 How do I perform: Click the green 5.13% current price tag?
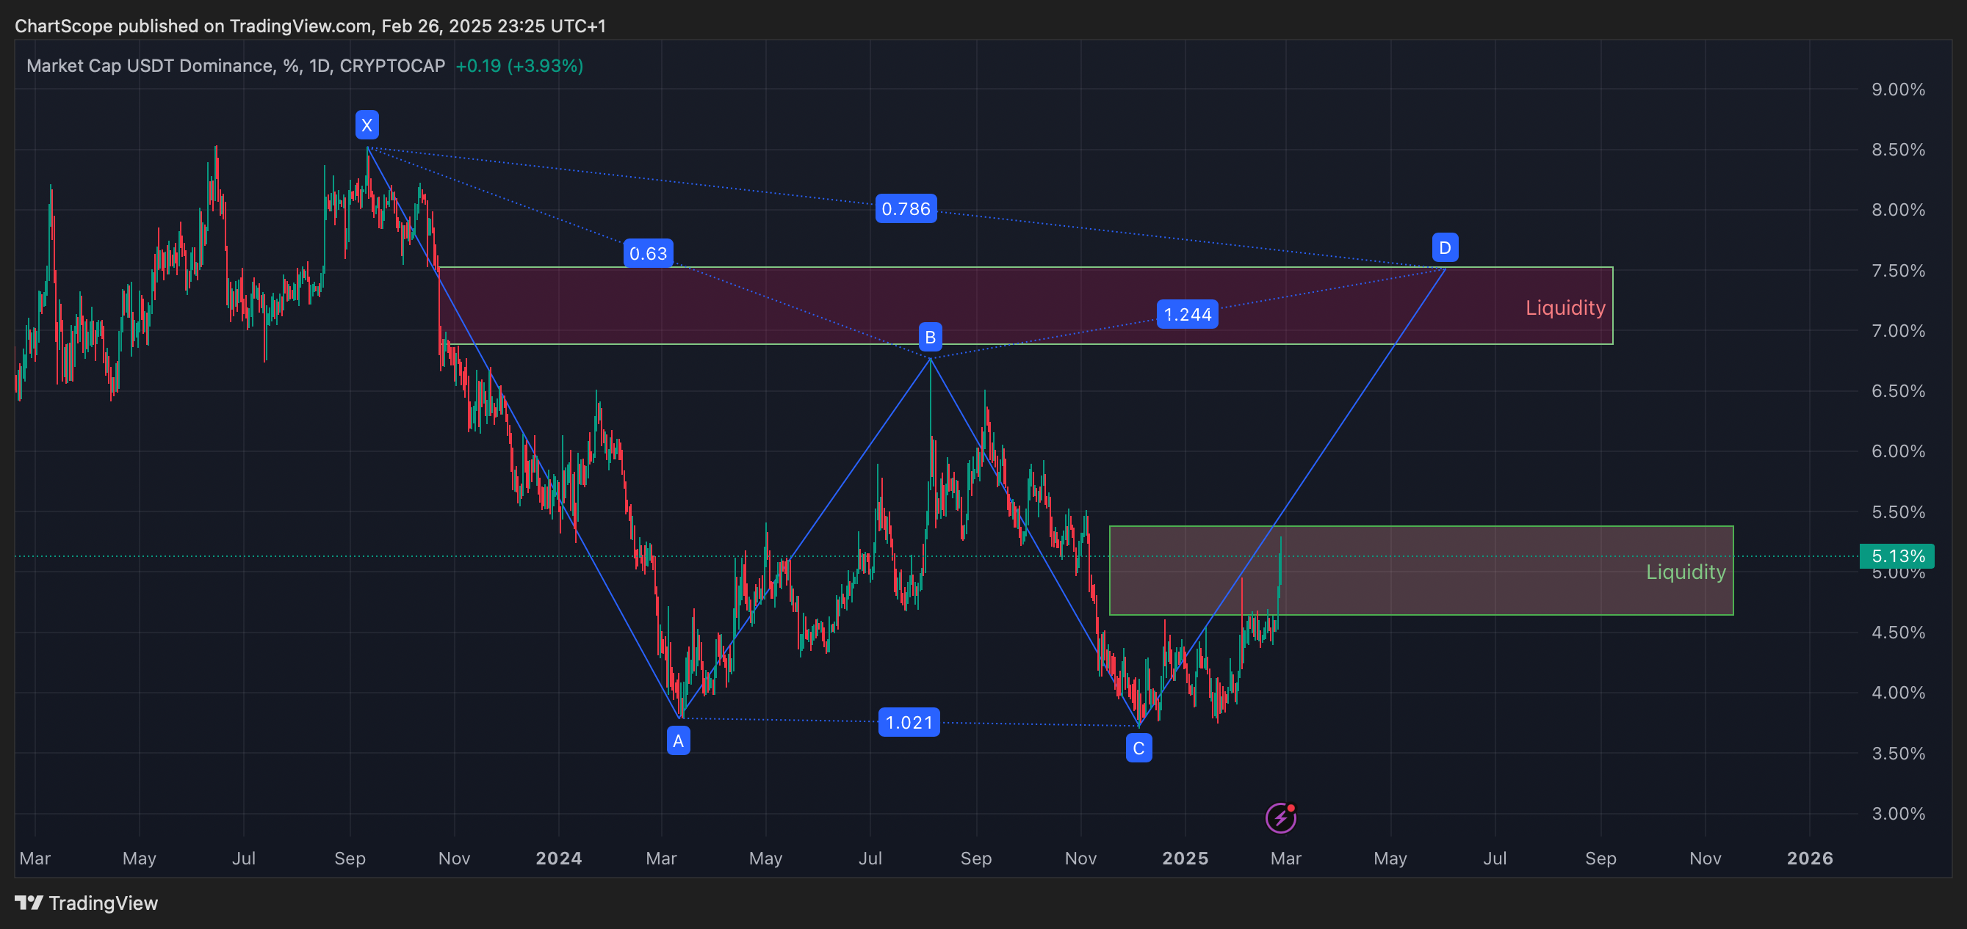(1896, 556)
